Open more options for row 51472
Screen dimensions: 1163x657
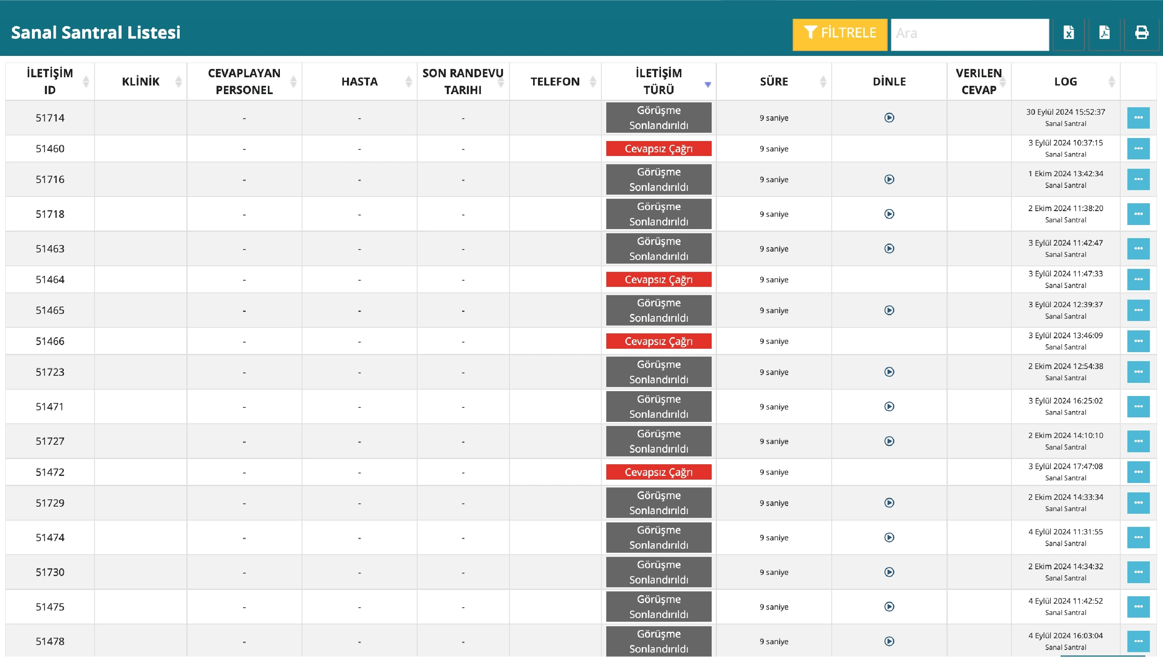[1138, 472]
